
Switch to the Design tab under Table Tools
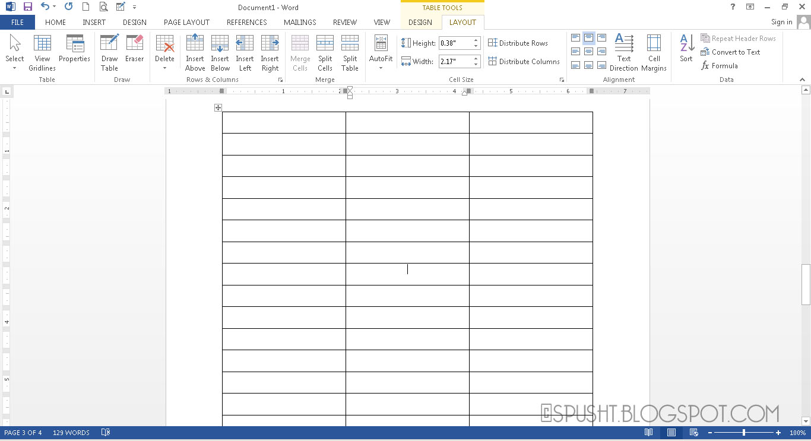tap(420, 22)
